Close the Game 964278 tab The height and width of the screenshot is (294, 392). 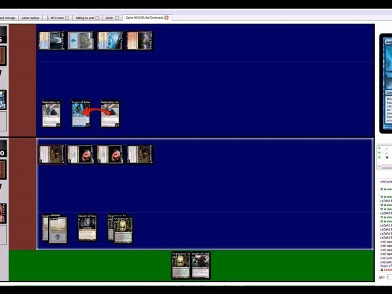click(167, 18)
